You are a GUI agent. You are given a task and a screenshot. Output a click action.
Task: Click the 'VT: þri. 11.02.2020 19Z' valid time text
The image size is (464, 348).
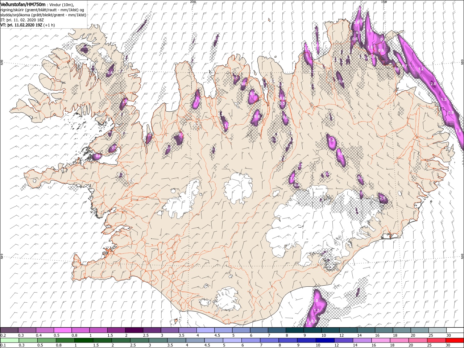coord(21,25)
